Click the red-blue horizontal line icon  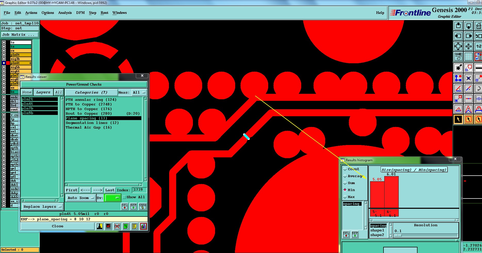click(x=469, y=99)
